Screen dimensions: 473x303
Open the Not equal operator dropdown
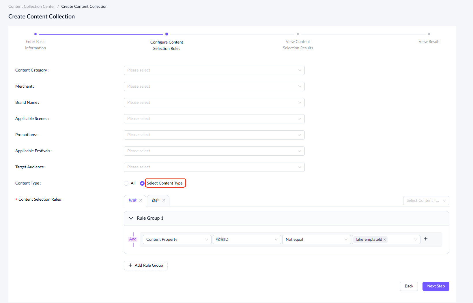click(316, 240)
